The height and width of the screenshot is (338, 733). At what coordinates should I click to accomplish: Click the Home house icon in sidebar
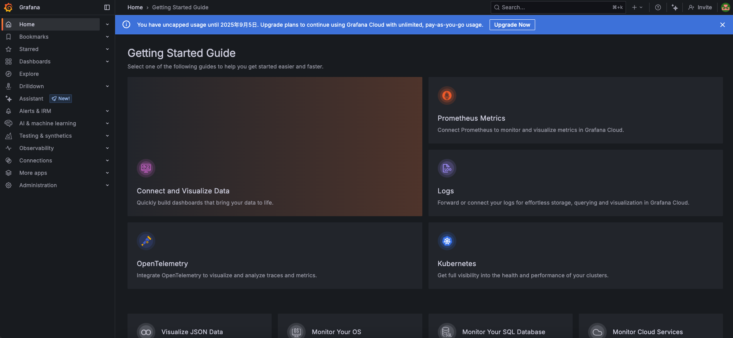pyautogui.click(x=9, y=24)
